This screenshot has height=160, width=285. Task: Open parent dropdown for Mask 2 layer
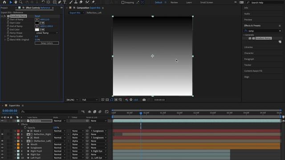coord(98,131)
